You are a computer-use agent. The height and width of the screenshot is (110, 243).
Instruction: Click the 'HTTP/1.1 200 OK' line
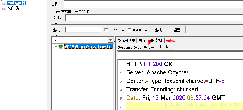(x=149, y=64)
